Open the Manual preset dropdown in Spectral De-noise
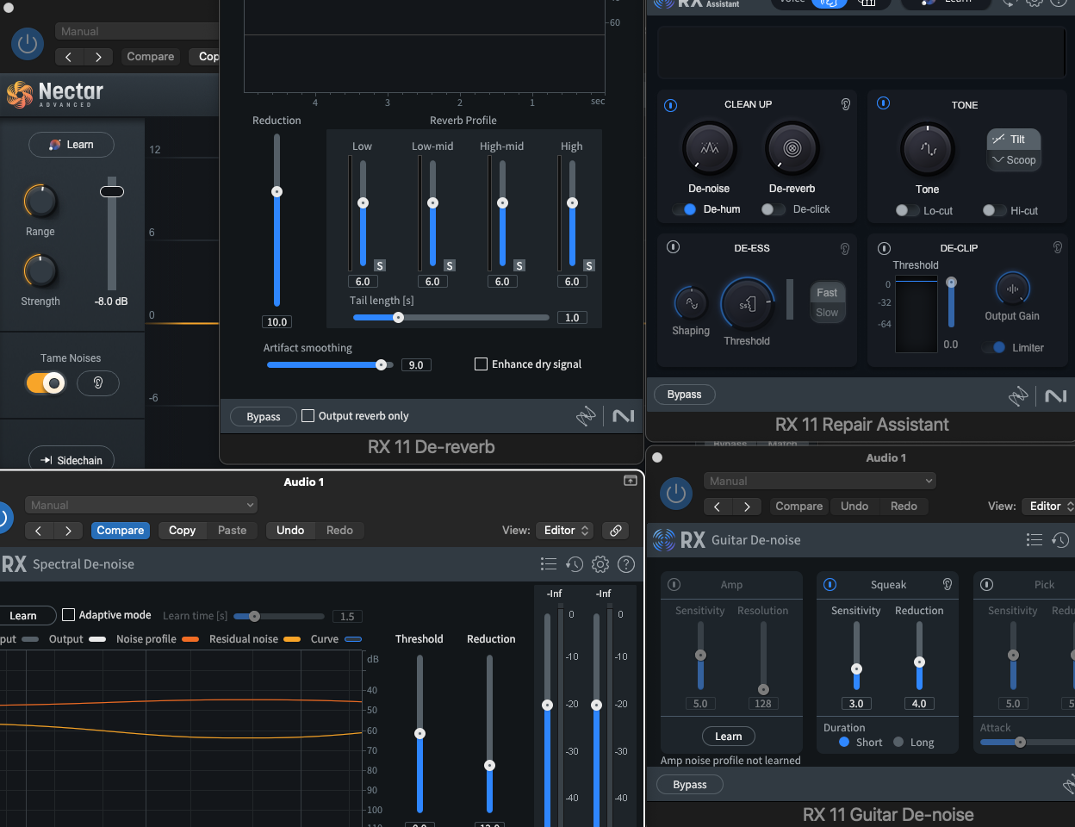 tap(141, 506)
